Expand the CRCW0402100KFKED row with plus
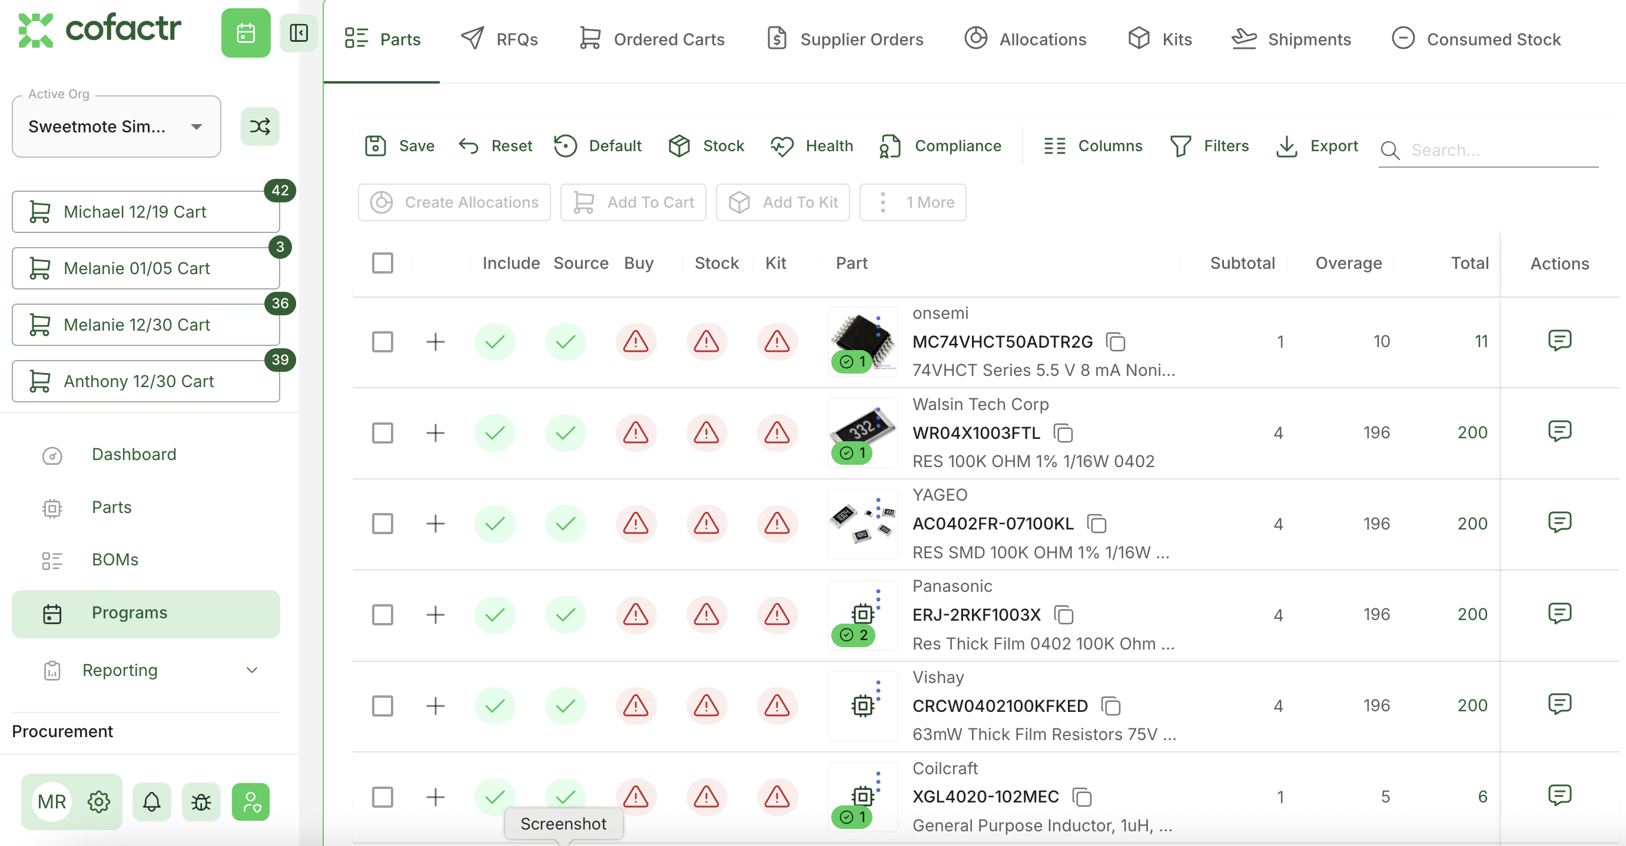Image resolution: width=1626 pixels, height=846 pixels. click(x=436, y=706)
